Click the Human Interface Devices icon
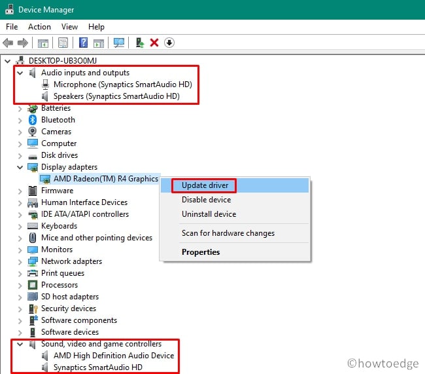This screenshot has width=425, height=374. (x=33, y=202)
